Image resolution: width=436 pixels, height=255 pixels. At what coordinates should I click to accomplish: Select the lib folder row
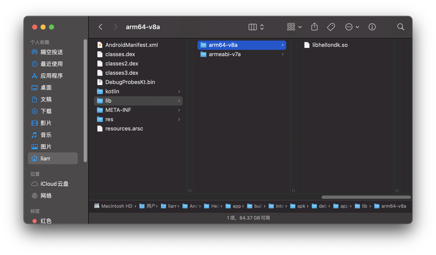point(138,101)
